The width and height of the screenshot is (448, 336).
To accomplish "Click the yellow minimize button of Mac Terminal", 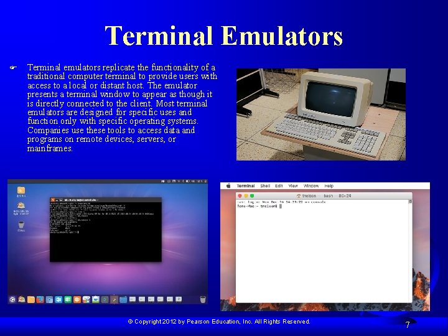I will coord(246,196).
